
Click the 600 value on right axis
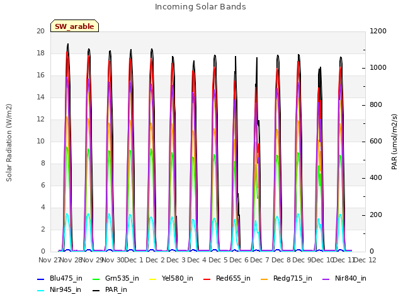click(x=376, y=141)
